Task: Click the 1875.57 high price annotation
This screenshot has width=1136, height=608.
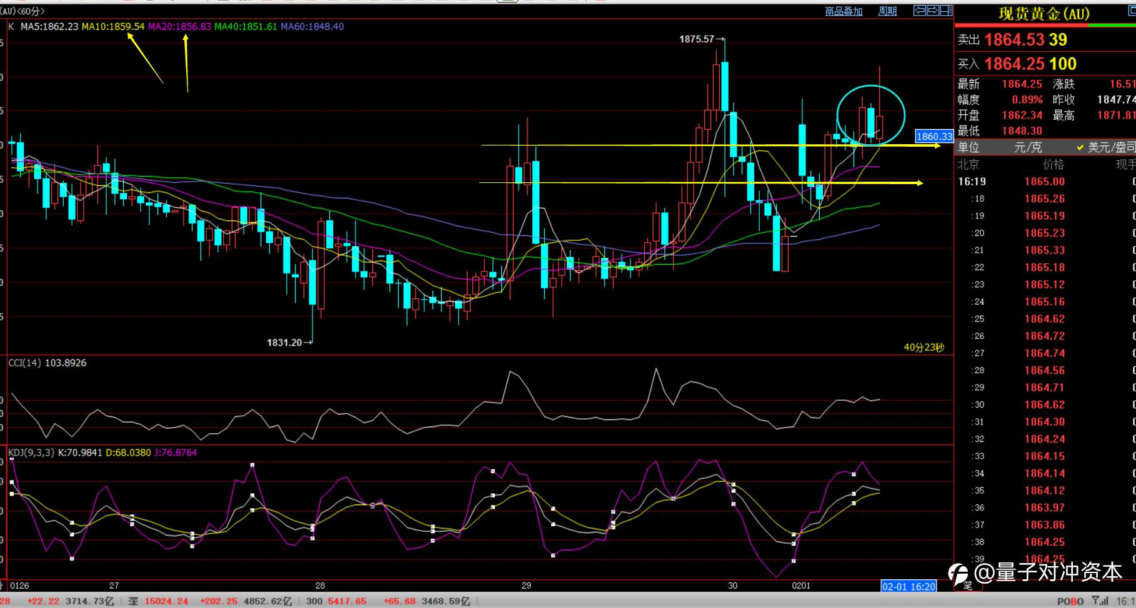Action: click(x=697, y=39)
